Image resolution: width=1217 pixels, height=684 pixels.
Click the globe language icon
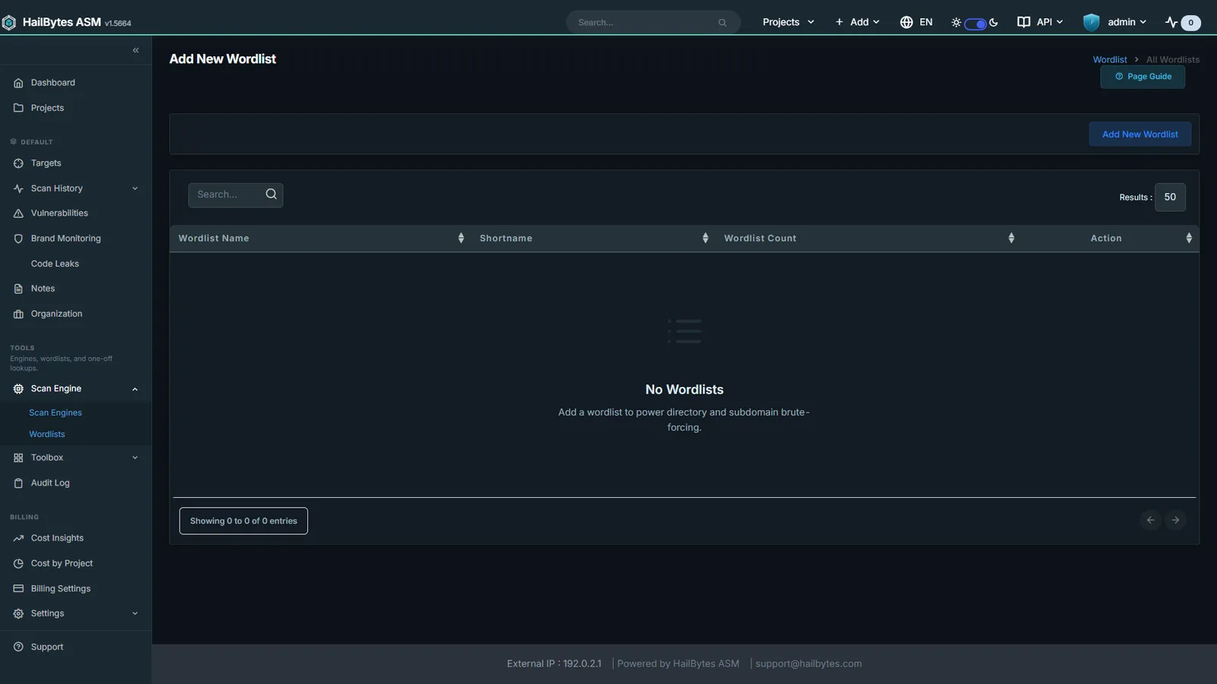coord(906,22)
